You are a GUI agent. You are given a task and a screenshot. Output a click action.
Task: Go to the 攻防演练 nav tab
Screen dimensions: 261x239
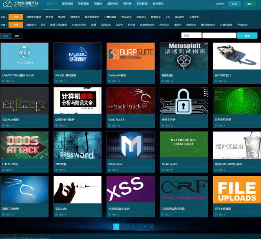coord(84,4)
